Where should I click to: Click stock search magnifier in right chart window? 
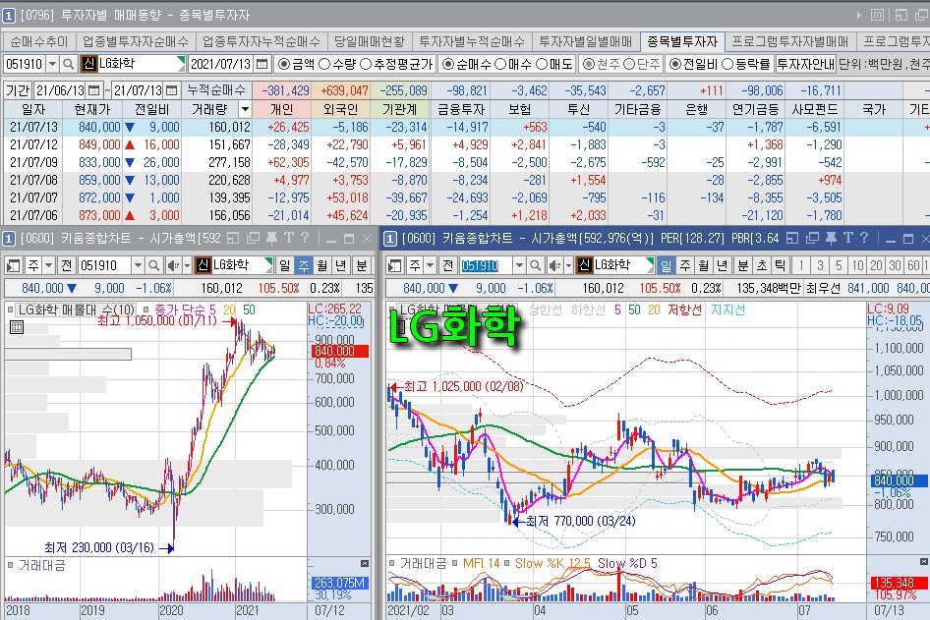click(535, 265)
